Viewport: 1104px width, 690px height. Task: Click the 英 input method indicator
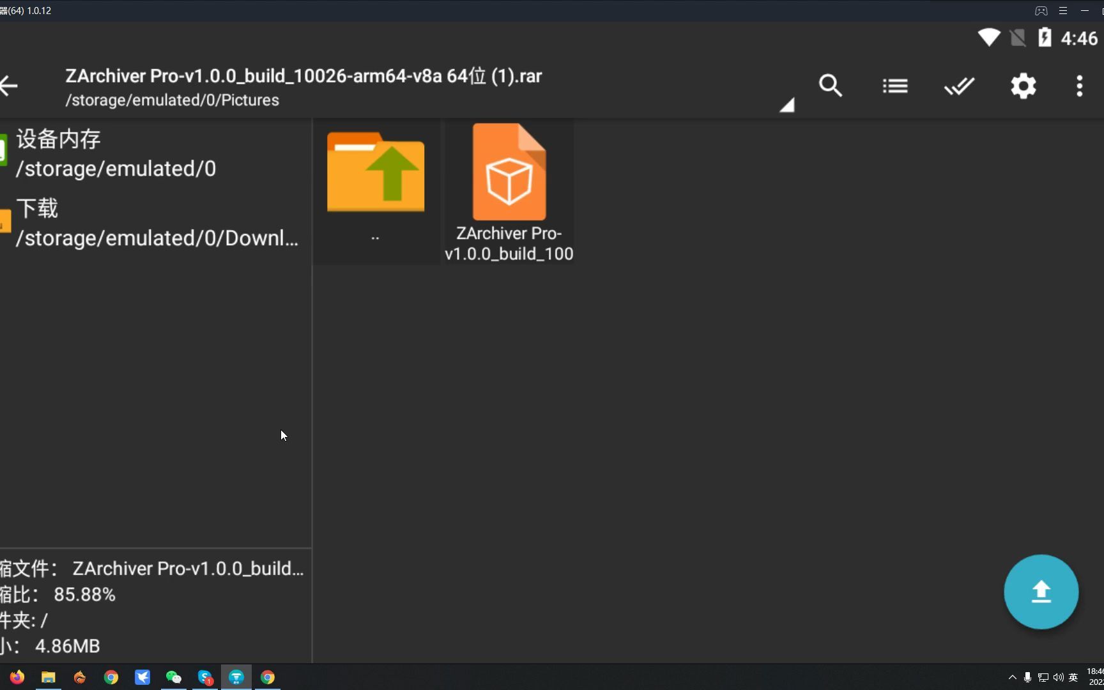[1073, 677]
